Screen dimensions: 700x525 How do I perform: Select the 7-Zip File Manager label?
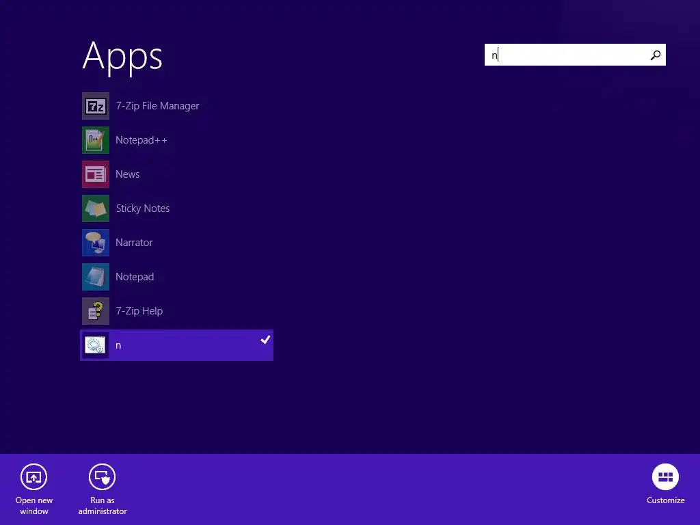click(x=158, y=106)
